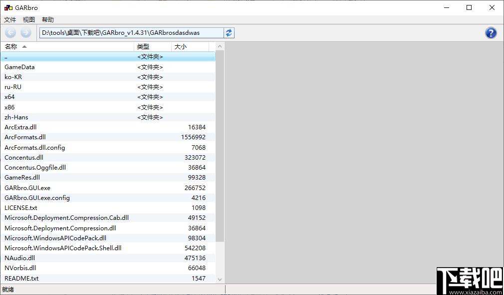Select NVorbis.dll file

(108, 268)
